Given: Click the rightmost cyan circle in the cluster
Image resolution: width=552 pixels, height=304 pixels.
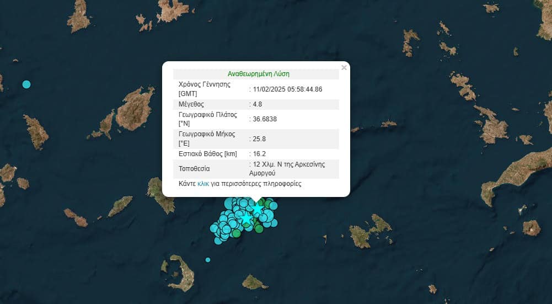Looking at the screenshot, I should (x=273, y=222).
